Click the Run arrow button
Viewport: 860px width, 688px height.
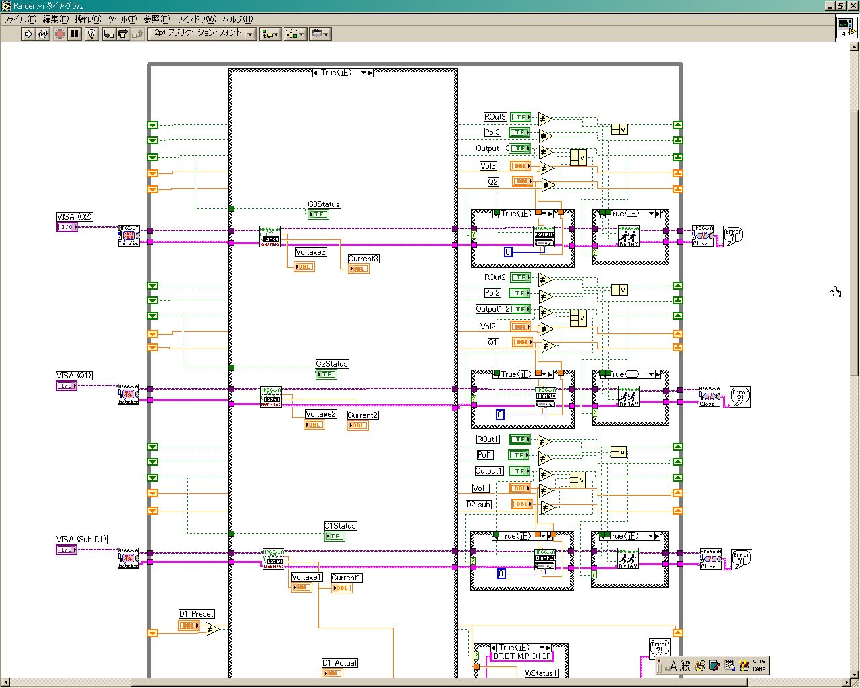[28, 34]
